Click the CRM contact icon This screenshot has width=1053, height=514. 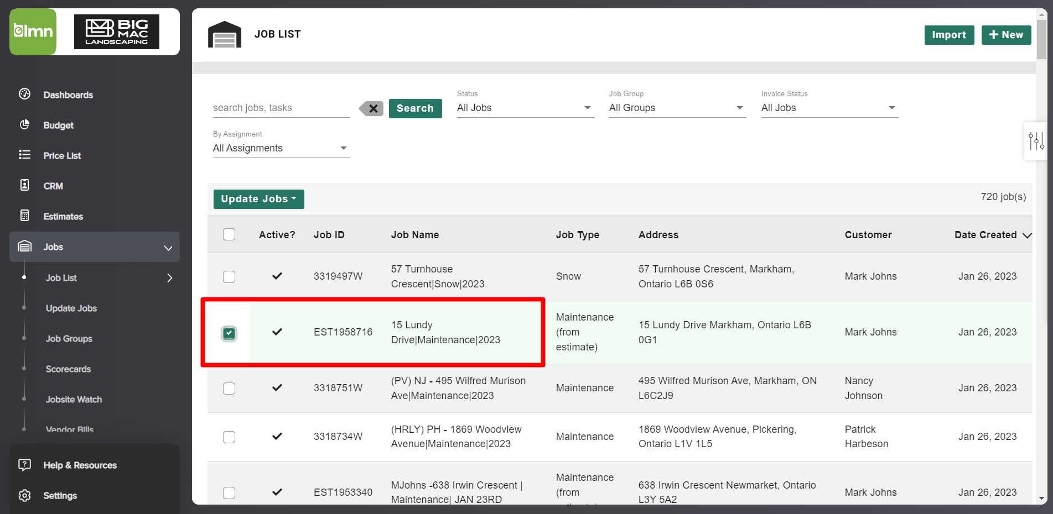[24, 185]
